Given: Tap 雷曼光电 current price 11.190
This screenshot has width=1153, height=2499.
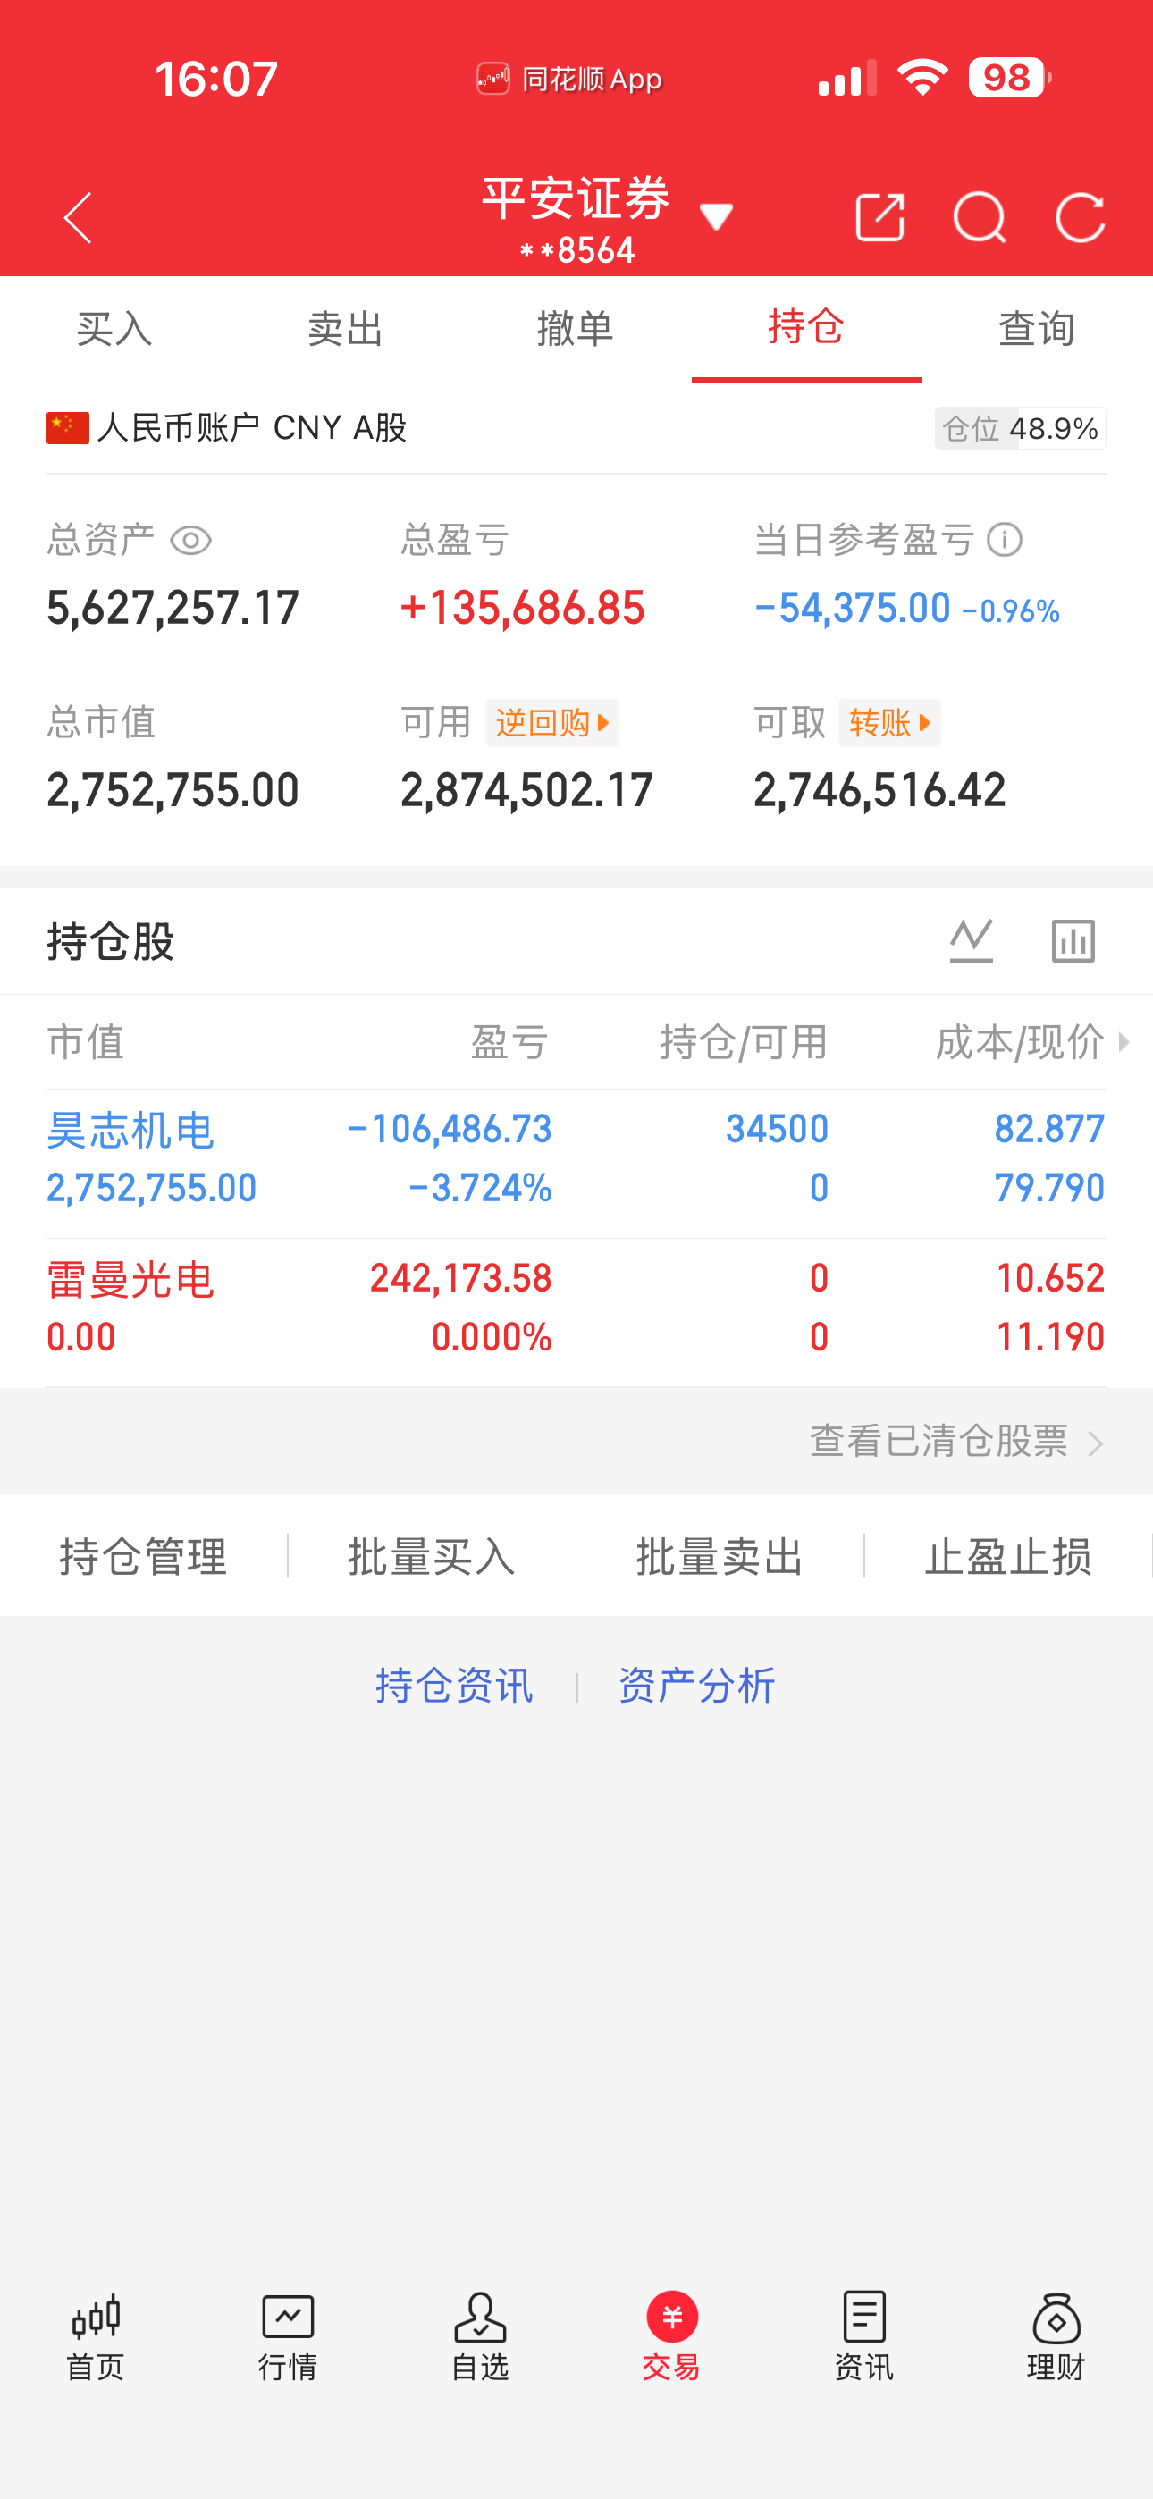Looking at the screenshot, I should (1050, 1338).
